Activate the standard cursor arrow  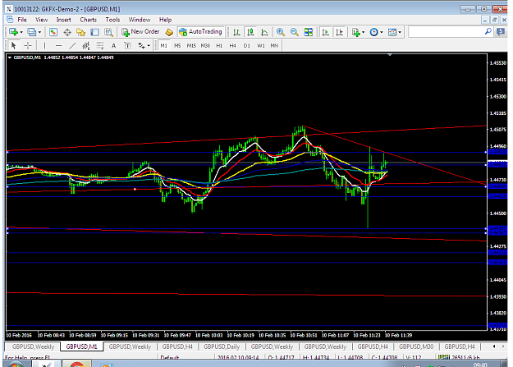click(x=13, y=46)
